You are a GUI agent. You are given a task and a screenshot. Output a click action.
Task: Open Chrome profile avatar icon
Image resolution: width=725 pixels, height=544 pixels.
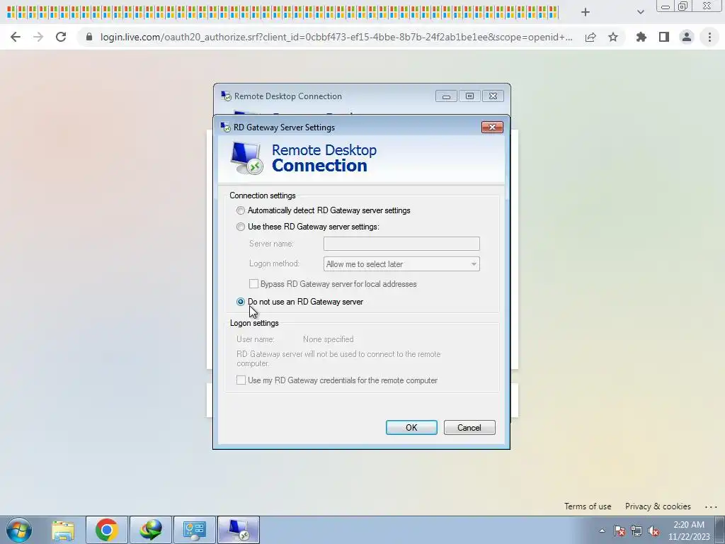click(x=687, y=37)
